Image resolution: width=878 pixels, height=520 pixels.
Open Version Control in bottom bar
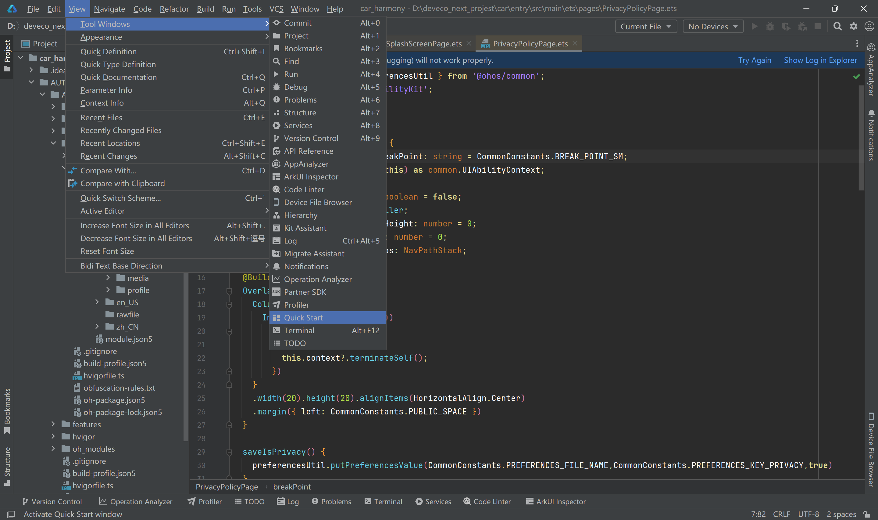pyautogui.click(x=52, y=501)
